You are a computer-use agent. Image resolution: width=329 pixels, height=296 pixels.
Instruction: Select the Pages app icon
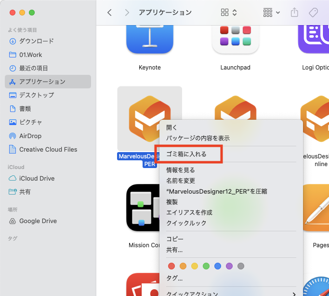point(316,208)
